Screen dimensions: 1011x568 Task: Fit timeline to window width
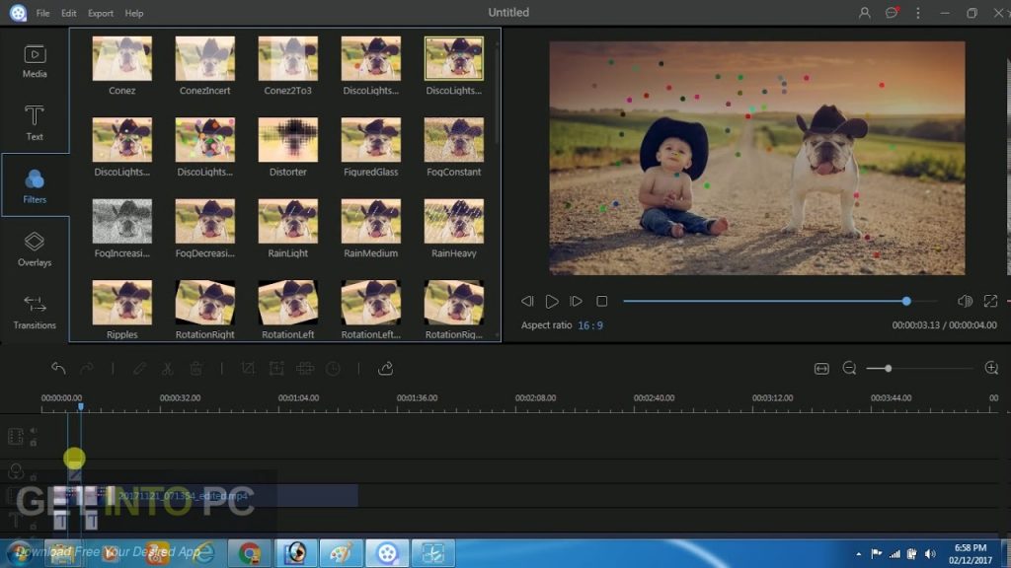[821, 369]
